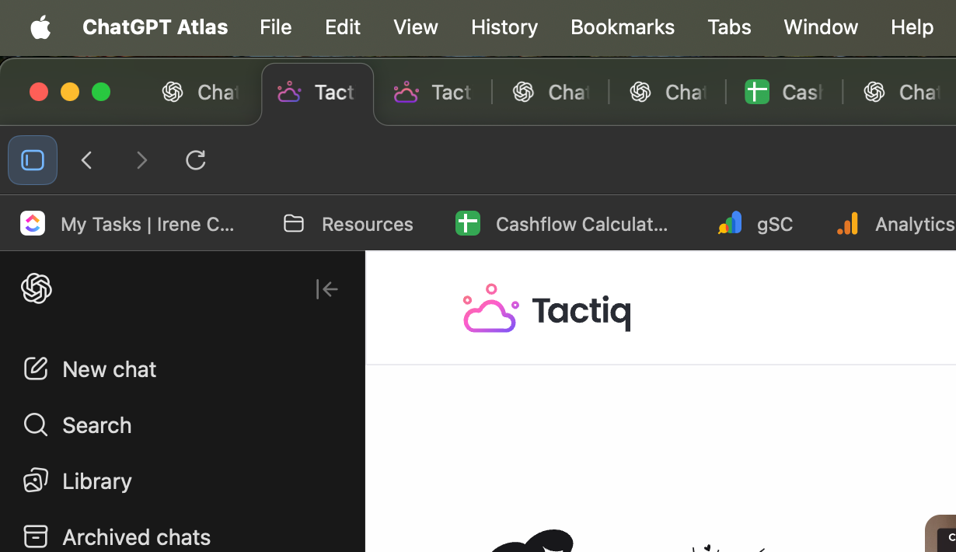
Task: Open the ChatGPT Atlas app menu
Action: [x=155, y=27]
